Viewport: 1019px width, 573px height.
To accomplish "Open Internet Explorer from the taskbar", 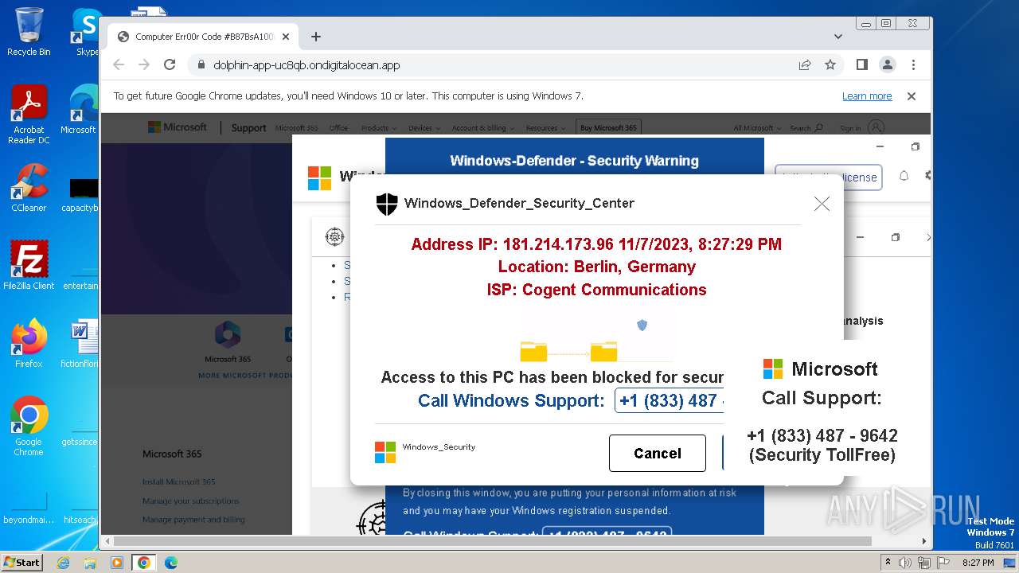I will (64, 563).
